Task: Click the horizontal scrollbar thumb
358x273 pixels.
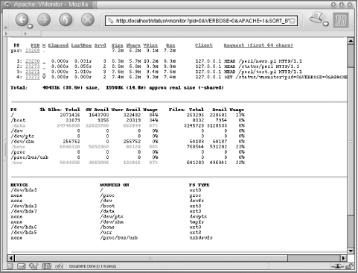Action: (151, 258)
